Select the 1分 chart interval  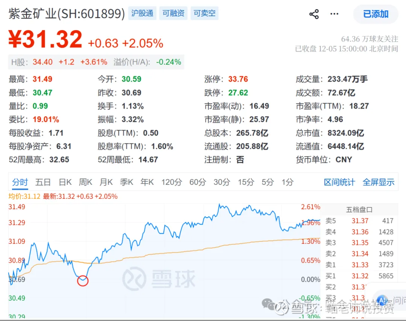point(287,183)
